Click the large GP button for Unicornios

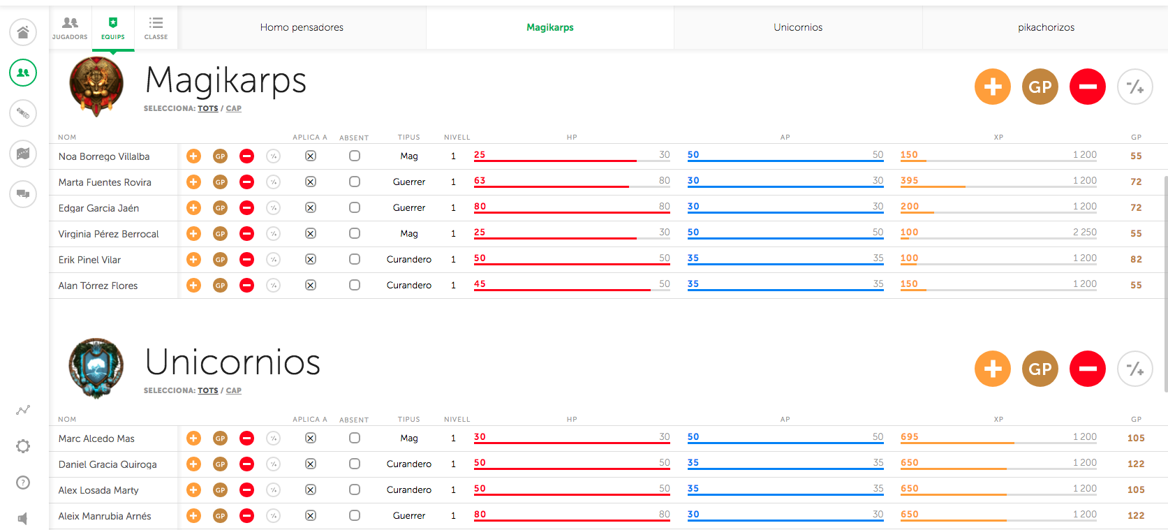pos(1040,369)
